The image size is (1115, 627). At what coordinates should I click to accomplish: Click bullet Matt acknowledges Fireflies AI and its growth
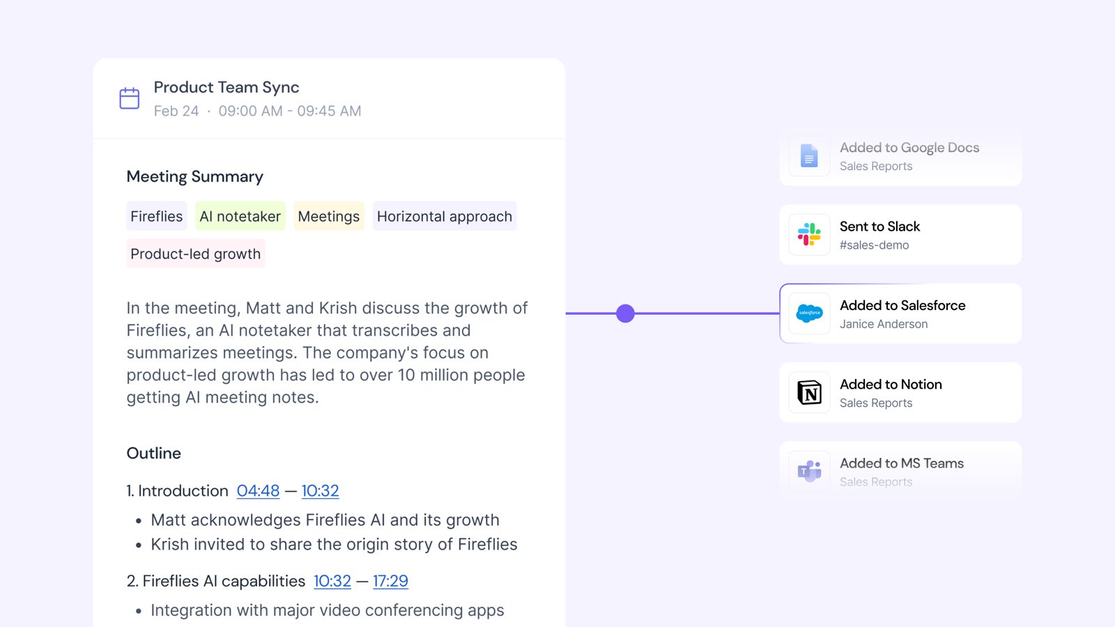(x=325, y=520)
